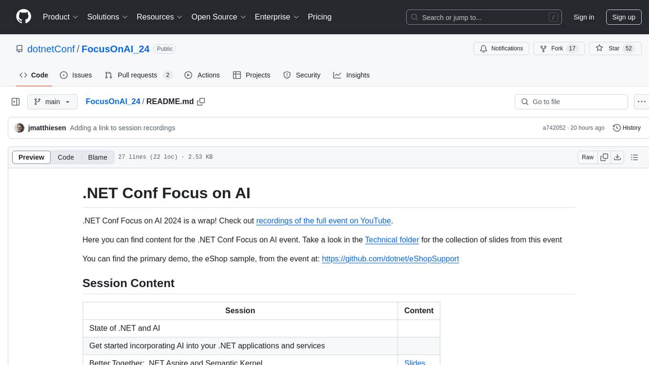Open commit message about session recordings

(123, 128)
